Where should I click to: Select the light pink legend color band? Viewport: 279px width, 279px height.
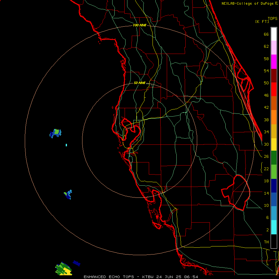(274, 48)
